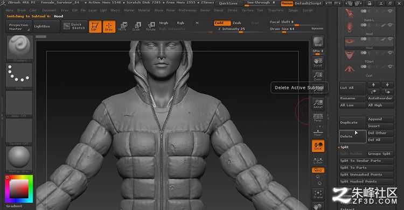Open the Brush menu
Viewport: 404px width, 210px height.
(22, 10)
